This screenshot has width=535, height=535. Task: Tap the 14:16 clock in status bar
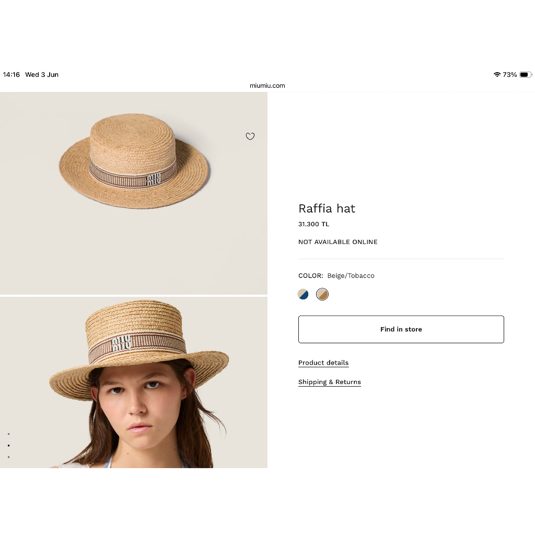[x=11, y=75]
